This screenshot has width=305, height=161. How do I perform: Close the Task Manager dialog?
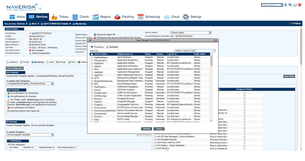pos(215,40)
